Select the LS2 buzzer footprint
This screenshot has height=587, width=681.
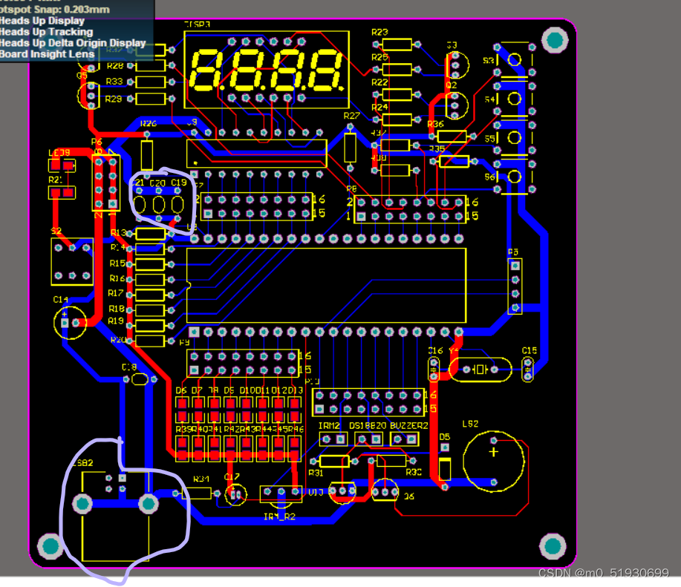coord(494,461)
